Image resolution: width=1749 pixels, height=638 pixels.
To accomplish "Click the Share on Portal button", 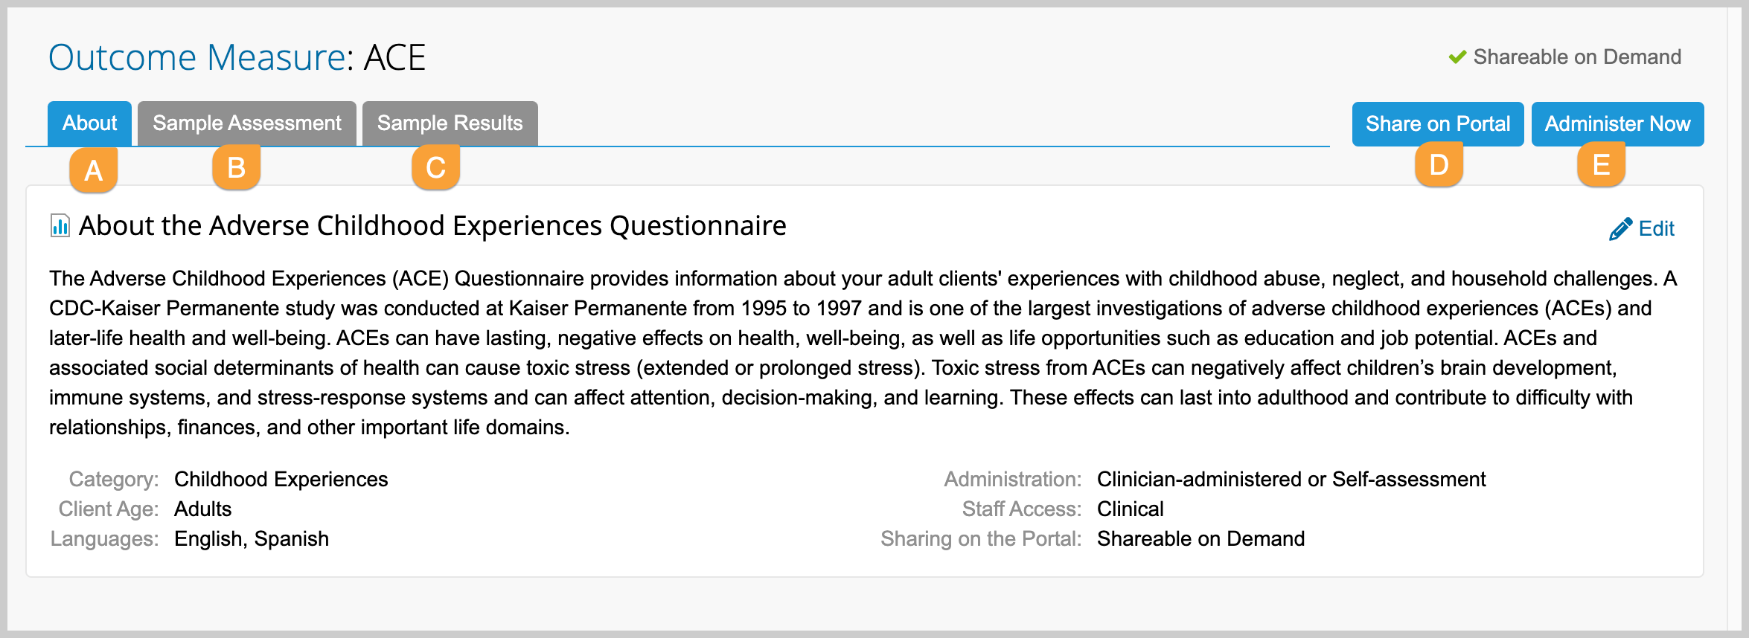I will coord(1438,124).
